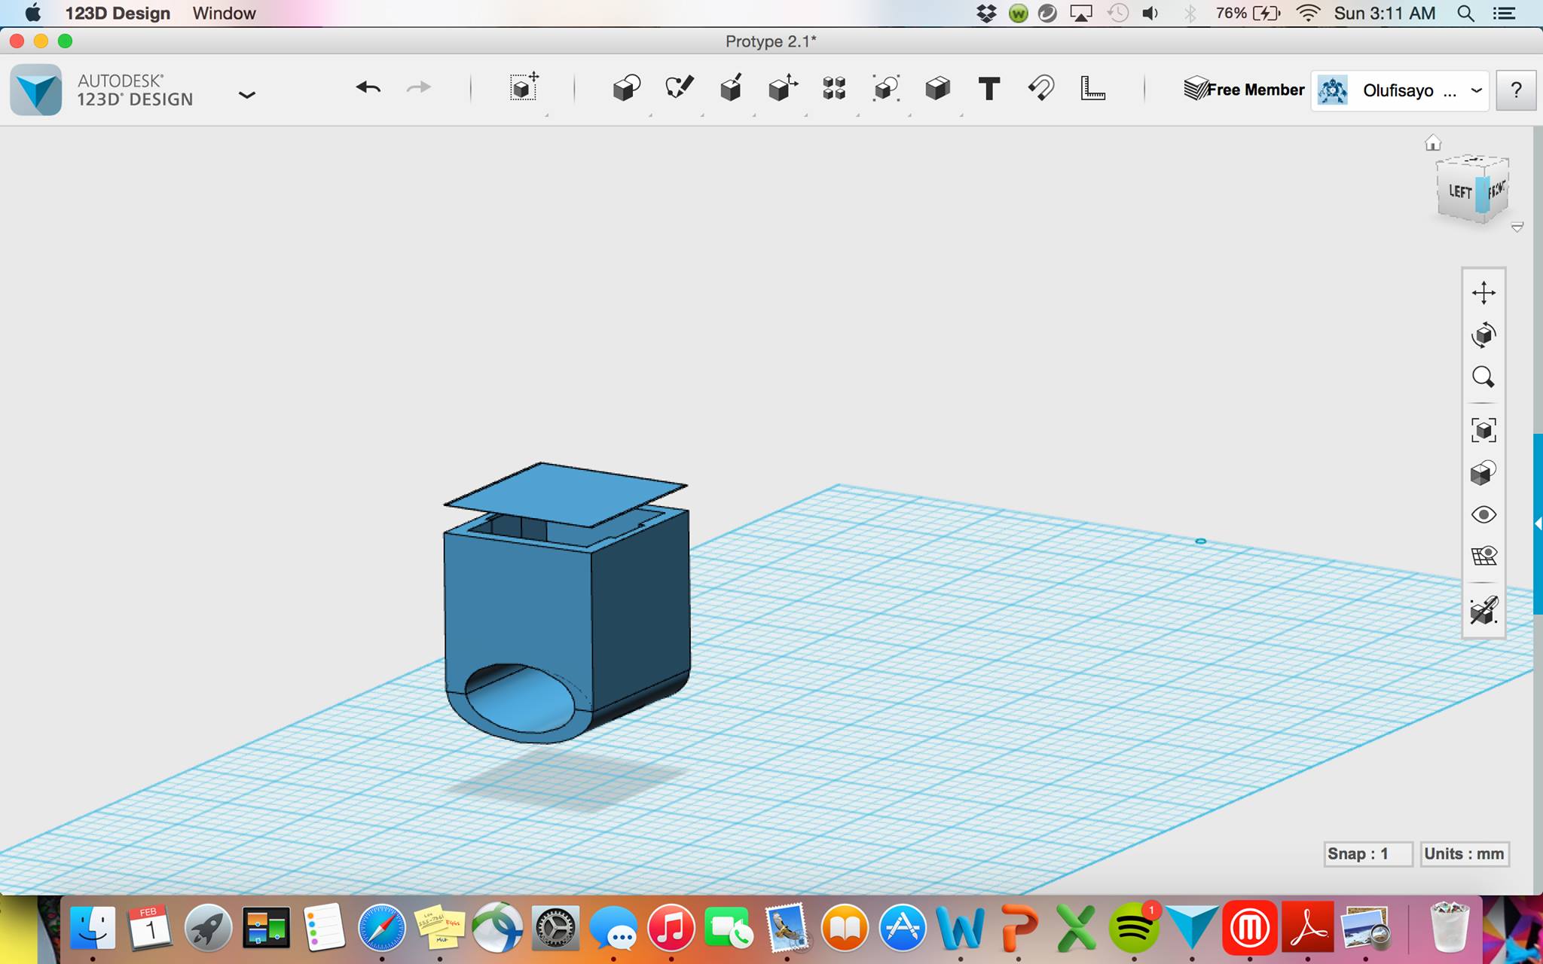Select the Modify tool icon

[782, 89]
